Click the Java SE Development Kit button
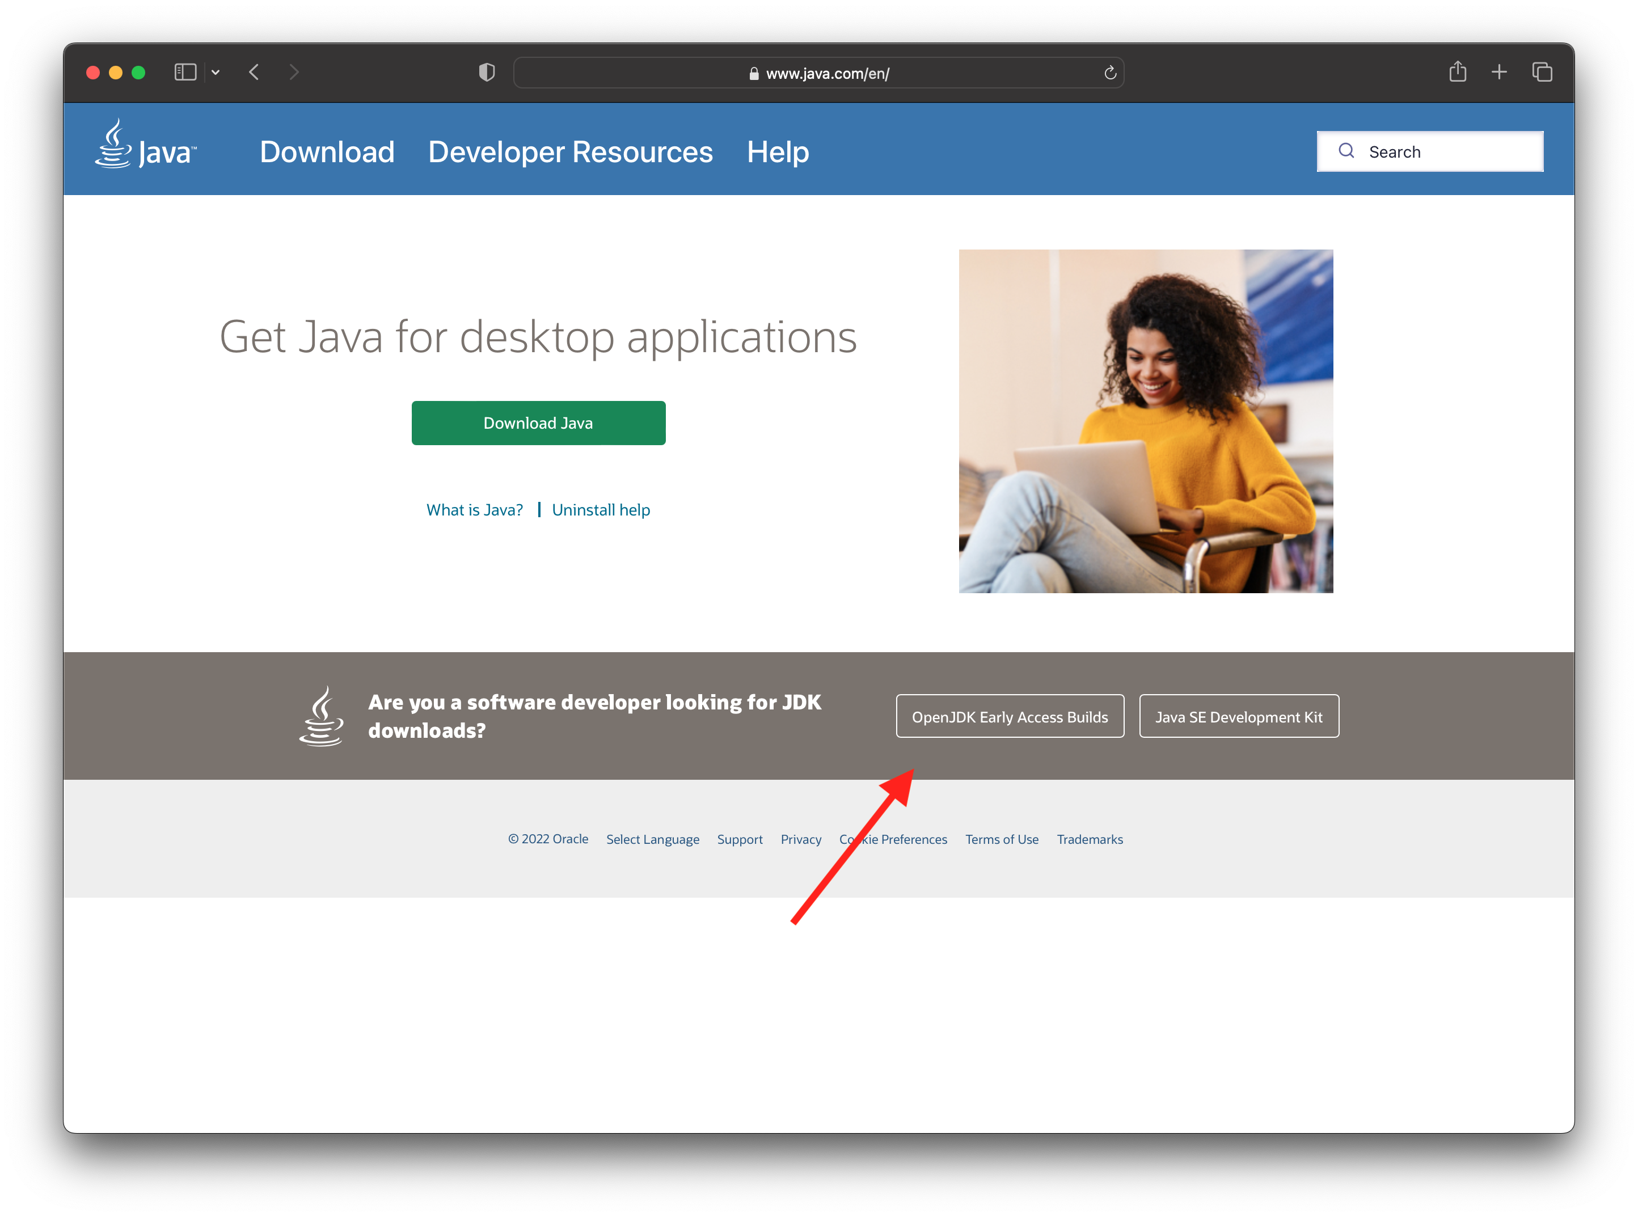Image resolution: width=1638 pixels, height=1217 pixels. pyautogui.click(x=1236, y=716)
